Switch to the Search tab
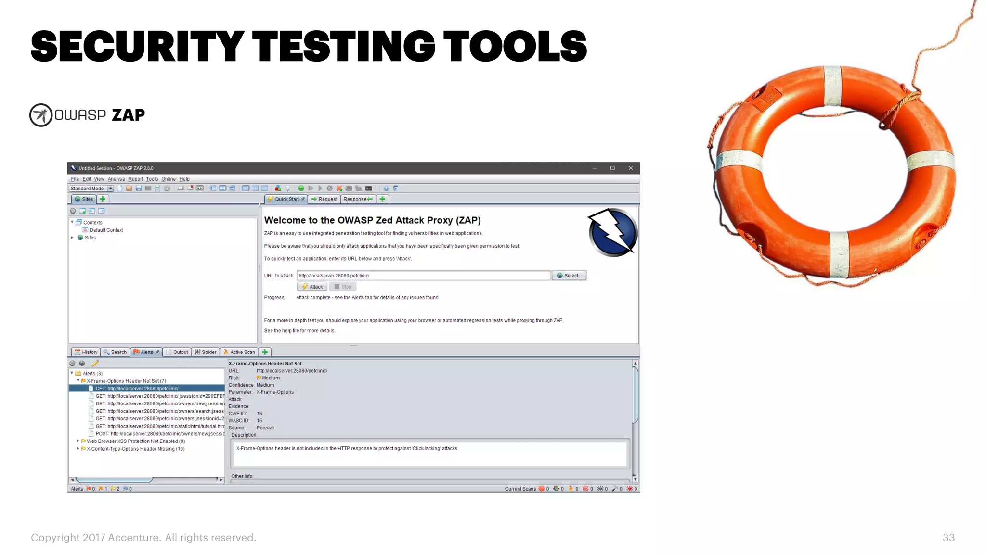Image resolution: width=986 pixels, height=554 pixels. point(115,352)
